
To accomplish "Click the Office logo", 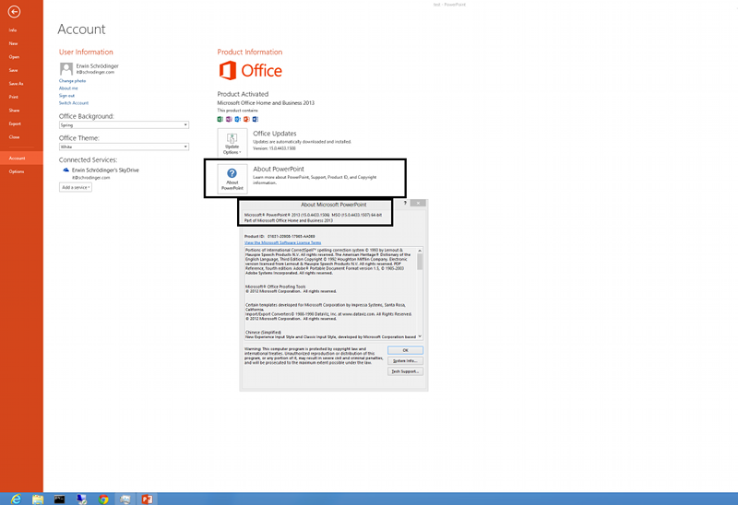I will (250, 71).
